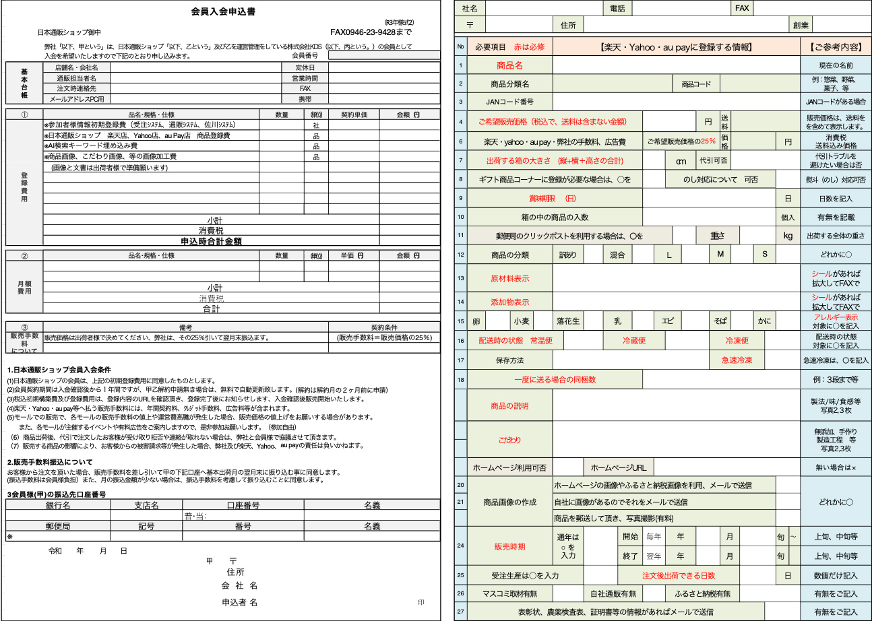This screenshot has width=872, height=621.
Task: Click the 通販担当者名 label
Action: [76, 78]
